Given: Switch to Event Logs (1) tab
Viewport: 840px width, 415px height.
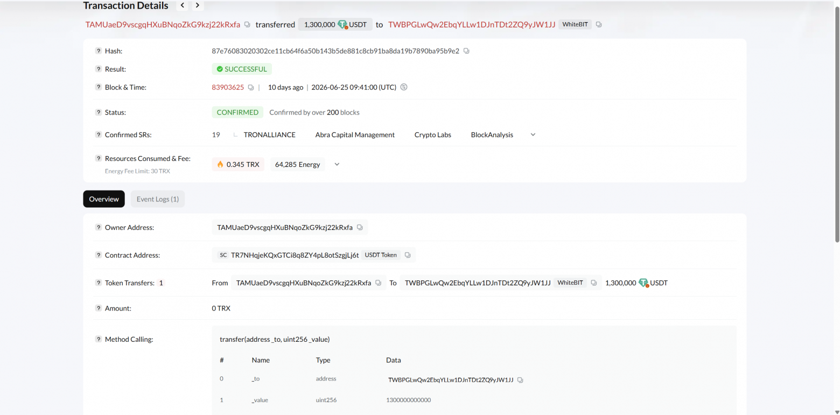Looking at the screenshot, I should [x=158, y=199].
